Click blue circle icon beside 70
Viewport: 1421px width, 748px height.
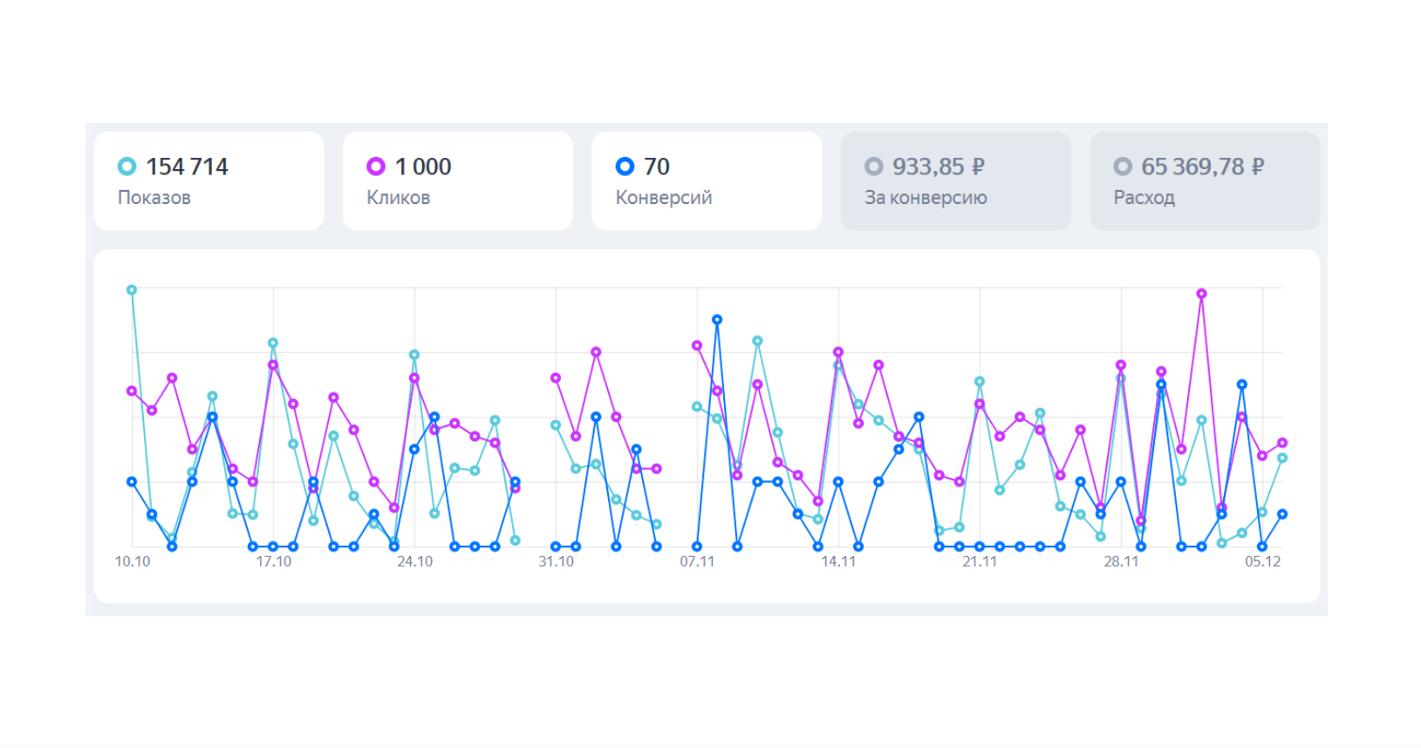click(x=625, y=167)
